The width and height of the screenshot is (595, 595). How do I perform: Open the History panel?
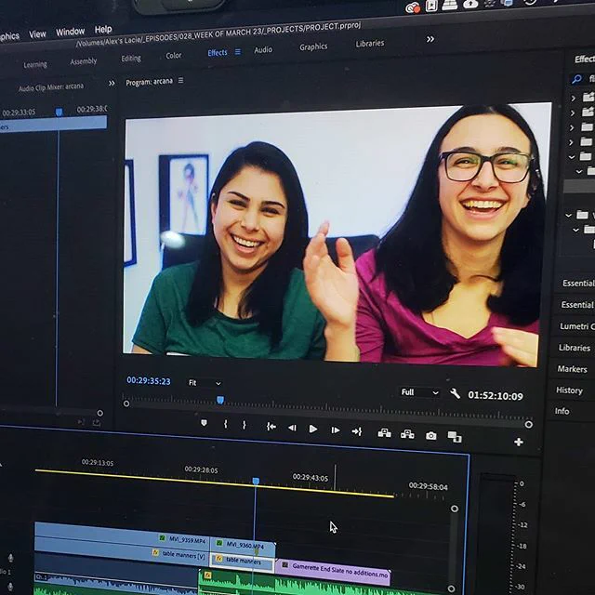click(569, 390)
